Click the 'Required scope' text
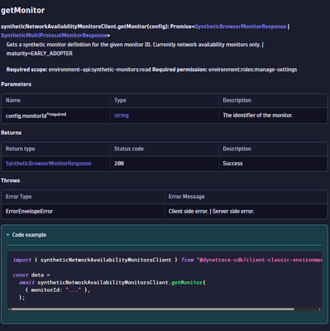This screenshot has height=331, width=330. click(x=26, y=70)
